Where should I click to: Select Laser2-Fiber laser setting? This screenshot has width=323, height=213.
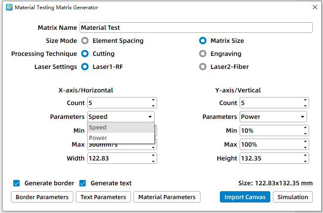point(203,67)
